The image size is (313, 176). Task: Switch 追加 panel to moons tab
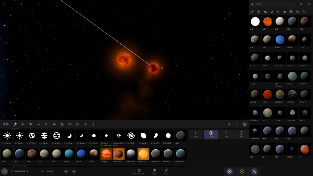pyautogui.click(x=38, y=124)
